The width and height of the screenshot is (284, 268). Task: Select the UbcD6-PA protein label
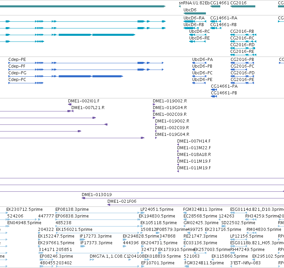point(203,60)
